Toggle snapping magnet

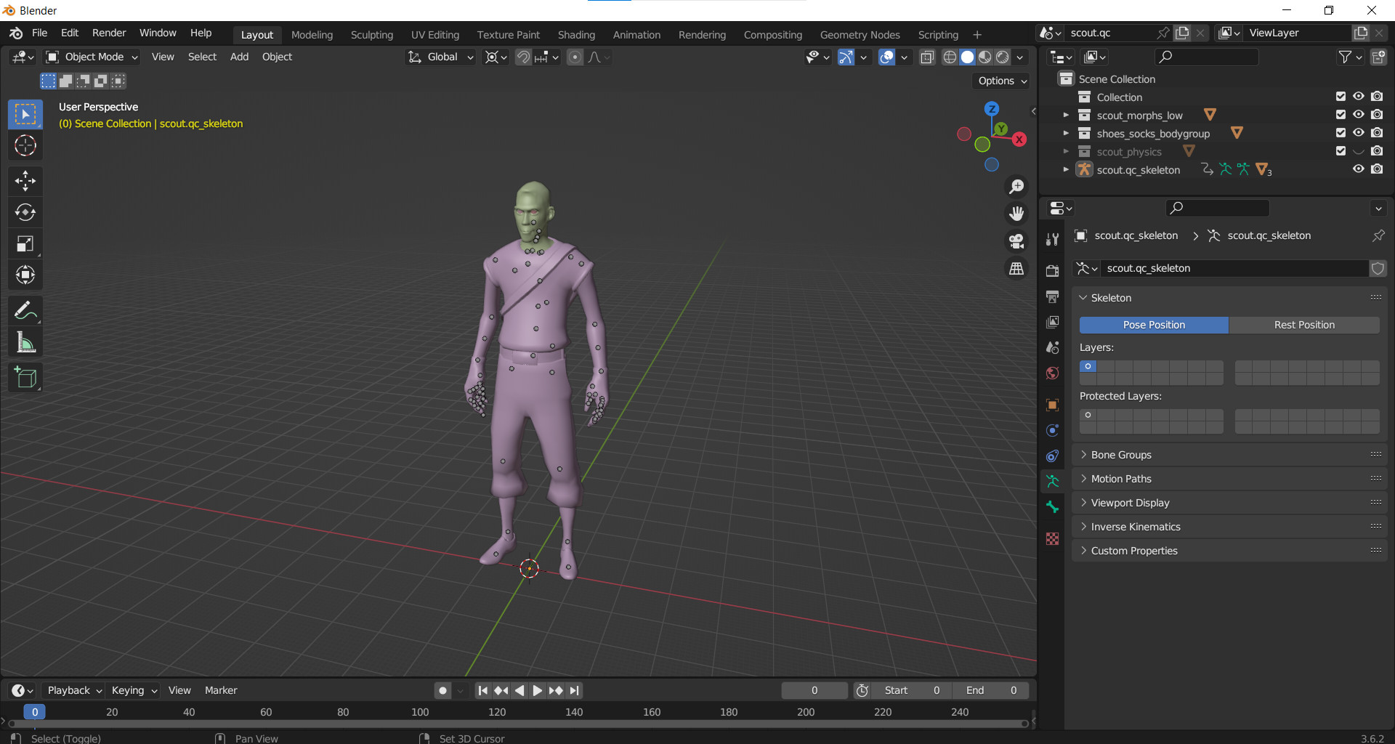pos(523,57)
